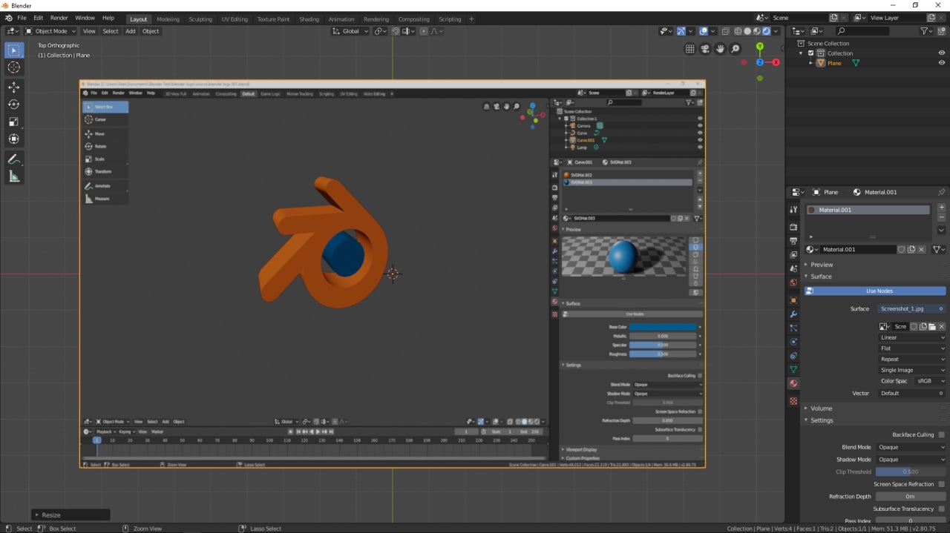Click the Use Nodes button
This screenshot has width=950, height=533.
click(x=875, y=291)
